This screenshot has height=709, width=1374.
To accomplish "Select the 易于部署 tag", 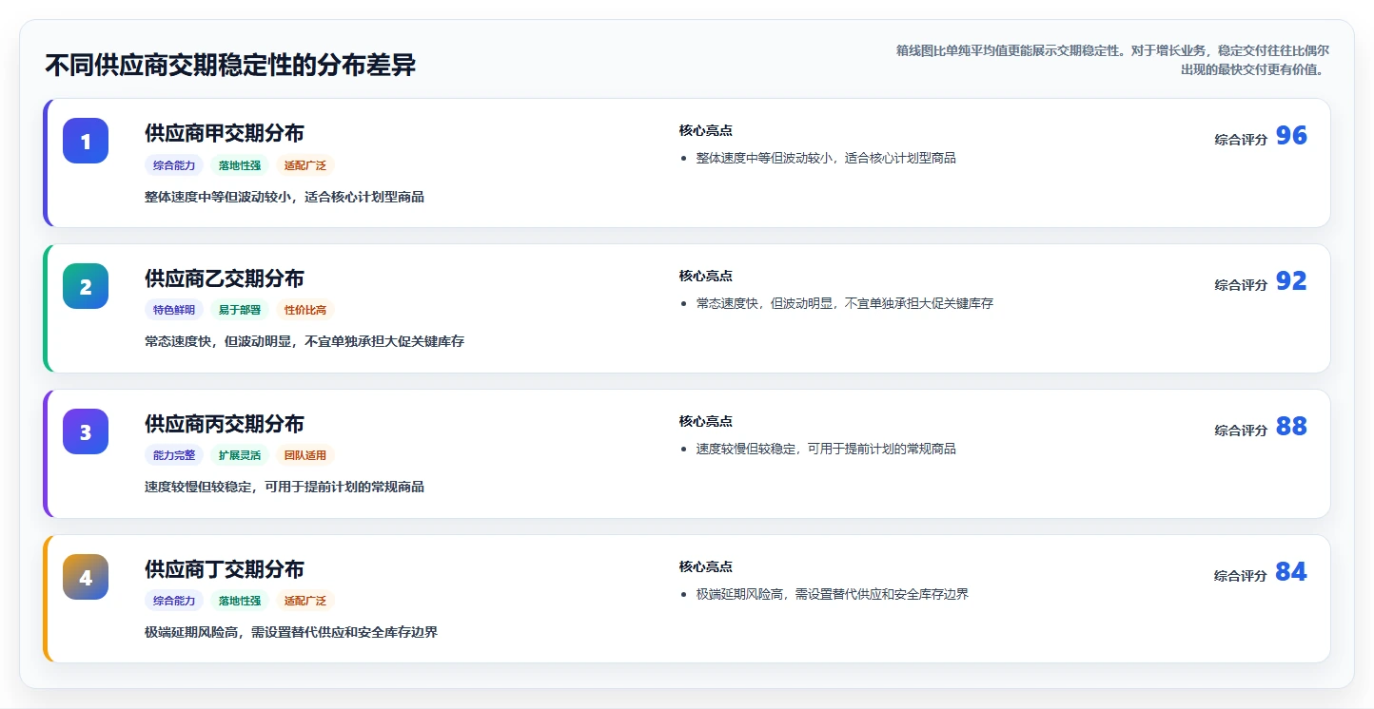I will 240,310.
